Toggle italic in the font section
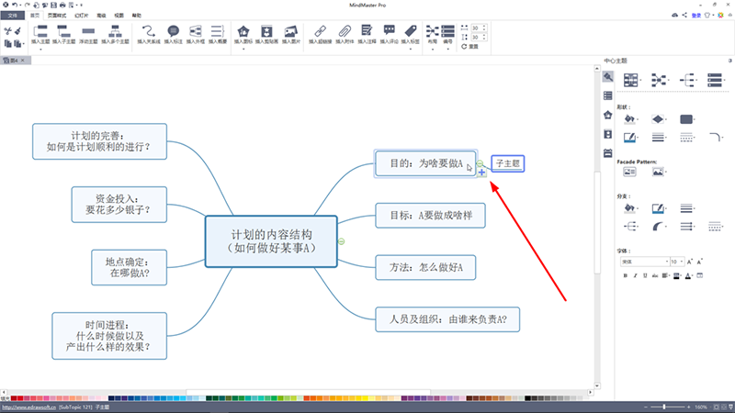This screenshot has height=413, width=735. click(x=634, y=275)
